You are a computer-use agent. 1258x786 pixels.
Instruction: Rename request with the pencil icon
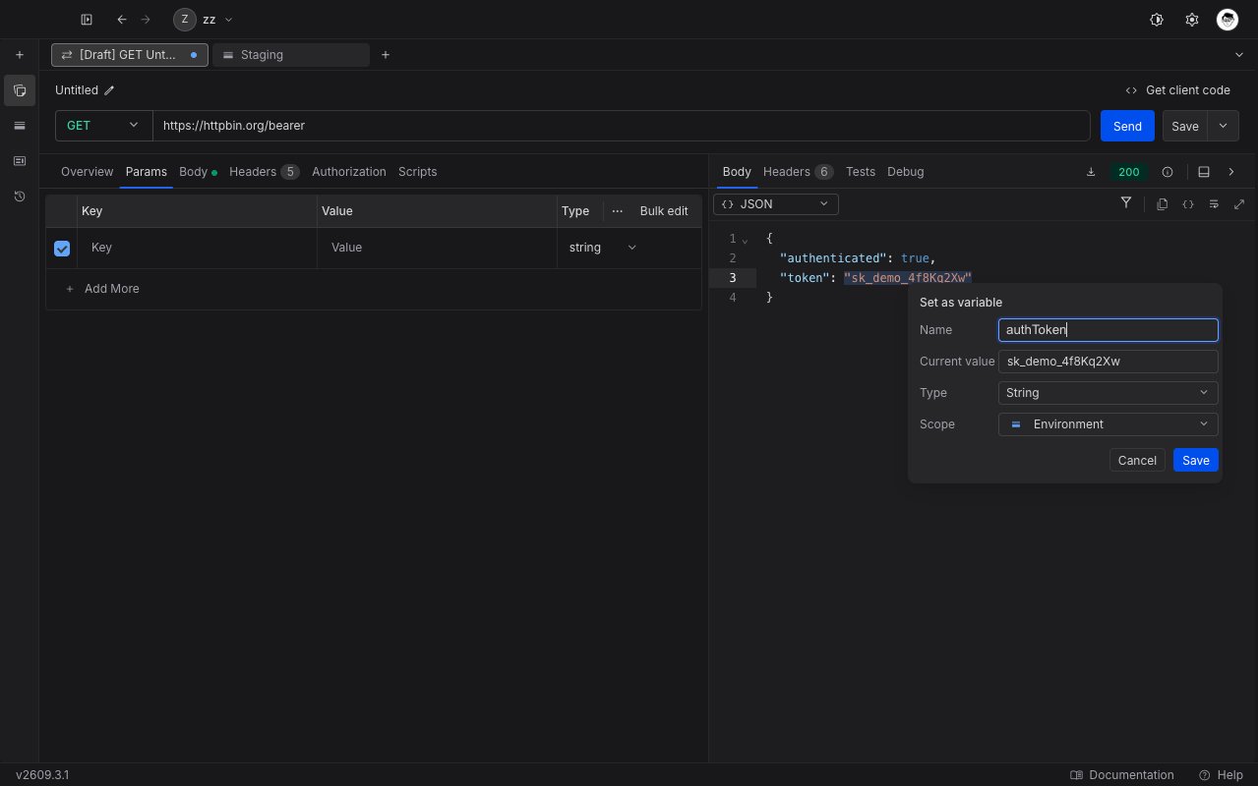point(109,90)
